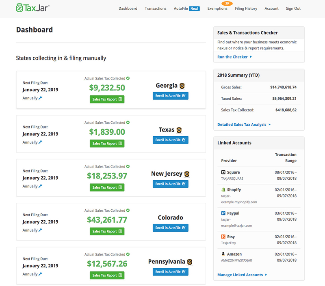325x286 pixels.
Task: Open Detailed Sales Tax Analysis
Action: click(x=242, y=125)
